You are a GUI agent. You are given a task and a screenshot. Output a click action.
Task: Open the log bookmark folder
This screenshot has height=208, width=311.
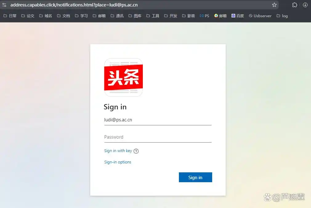tap(282, 16)
